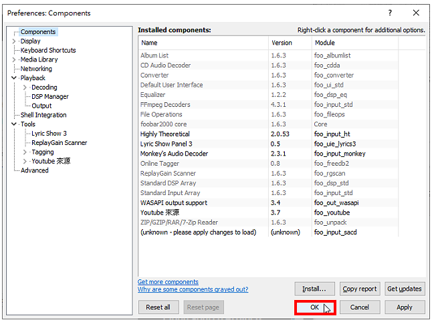Select the Standard Input Array row
The image size is (434, 322).
[x=268, y=193]
